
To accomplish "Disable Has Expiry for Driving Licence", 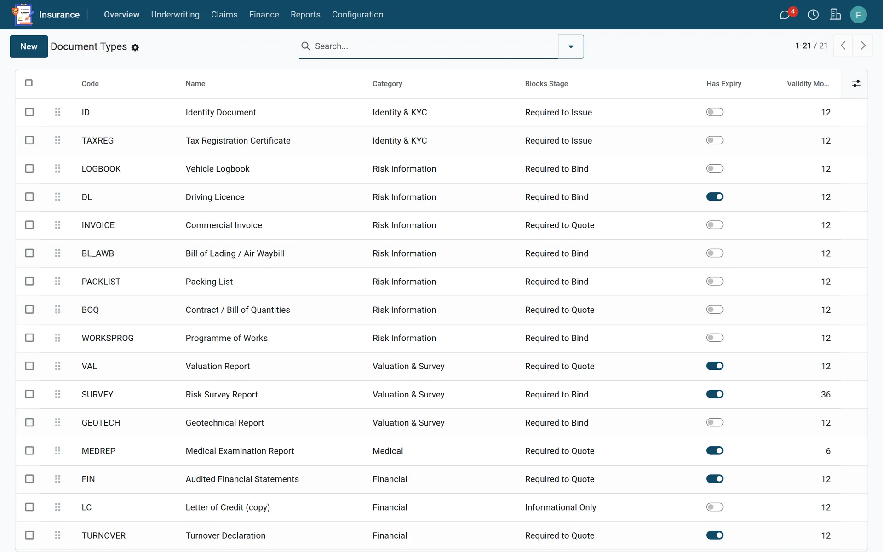I will (x=715, y=197).
